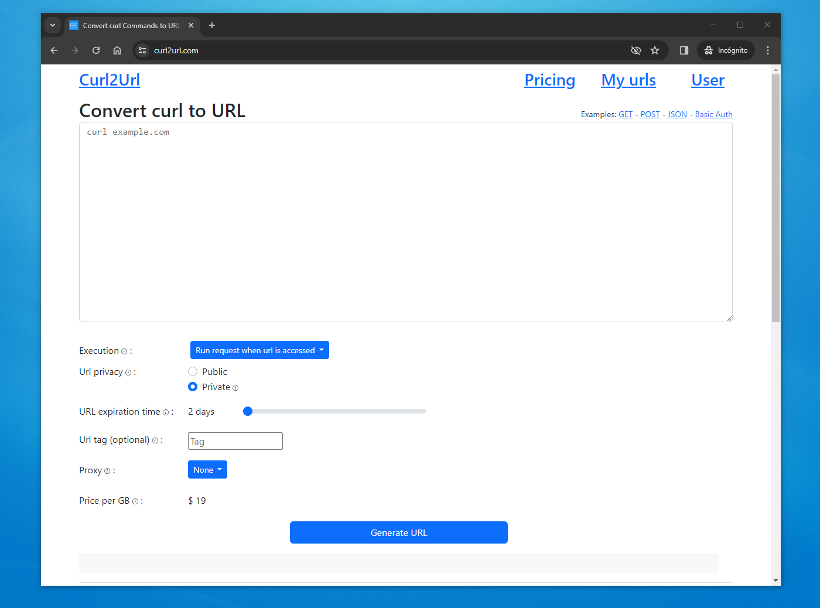The width and height of the screenshot is (820, 608).
Task: Click the text area resize handle corner
Action: (729, 318)
